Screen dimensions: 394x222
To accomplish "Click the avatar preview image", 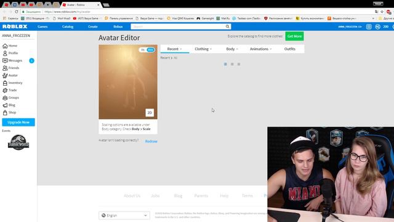I will pyautogui.click(x=128, y=82).
